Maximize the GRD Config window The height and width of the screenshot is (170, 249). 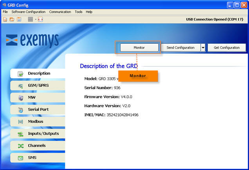[237, 5]
